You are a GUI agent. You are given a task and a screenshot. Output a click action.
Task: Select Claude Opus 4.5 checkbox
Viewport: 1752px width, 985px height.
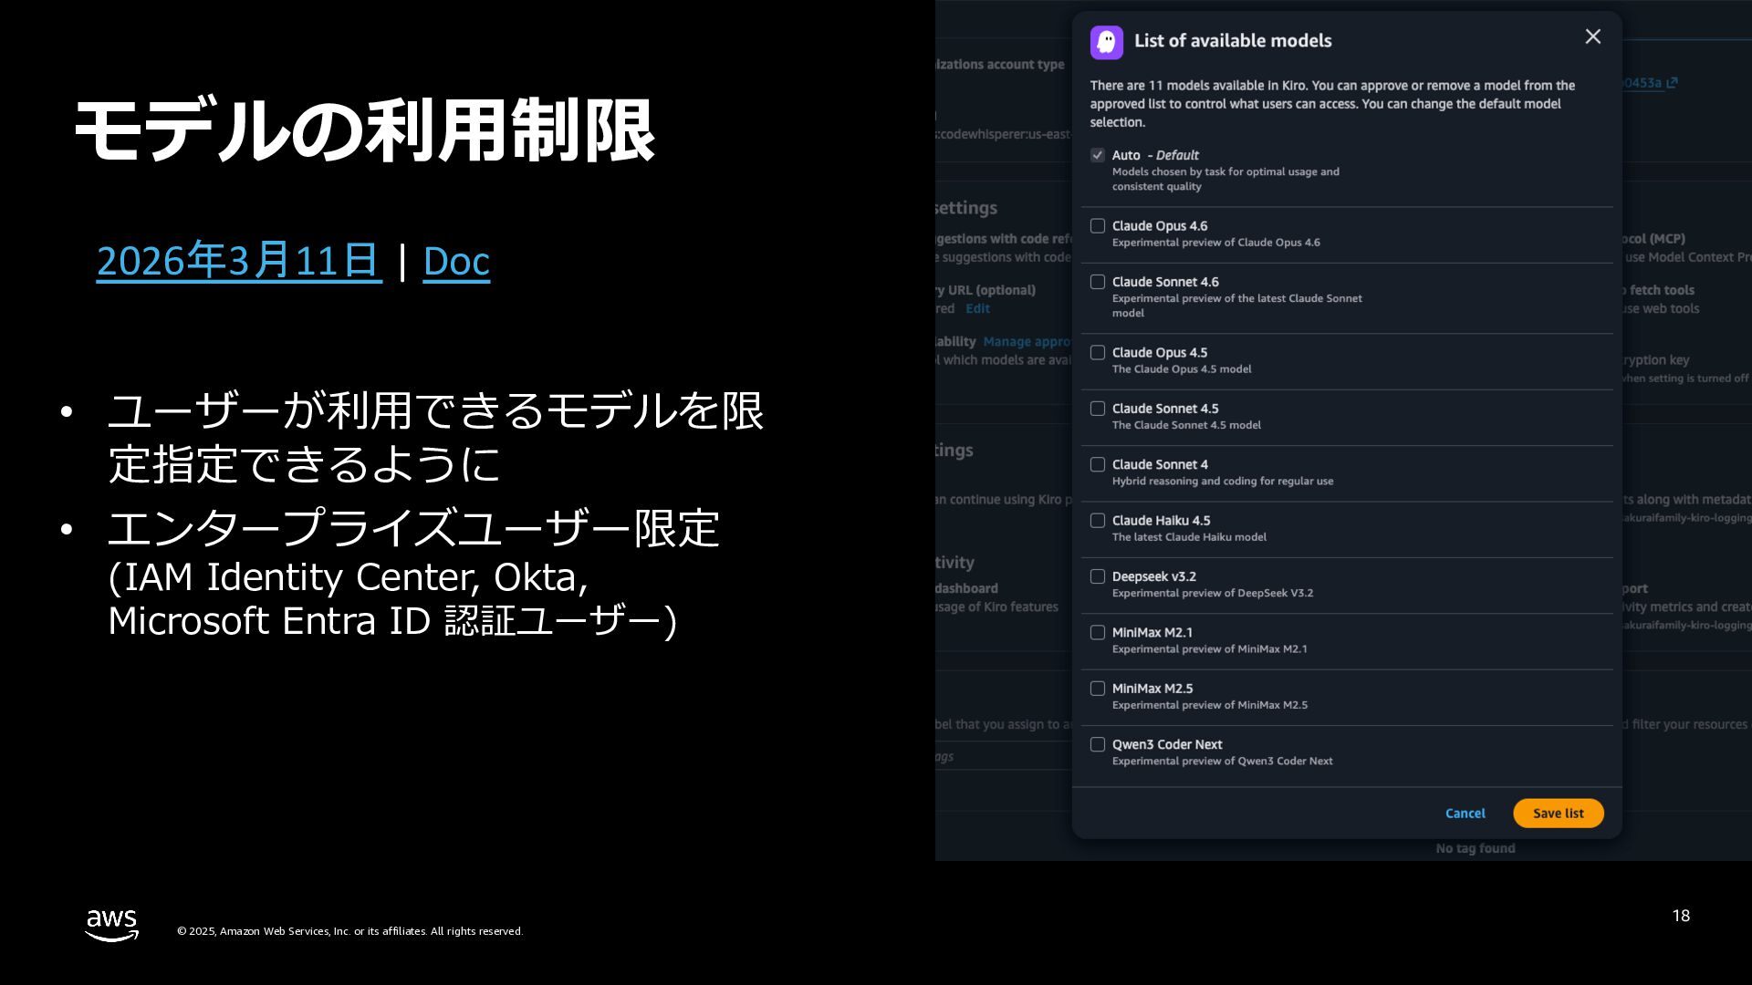(1098, 352)
